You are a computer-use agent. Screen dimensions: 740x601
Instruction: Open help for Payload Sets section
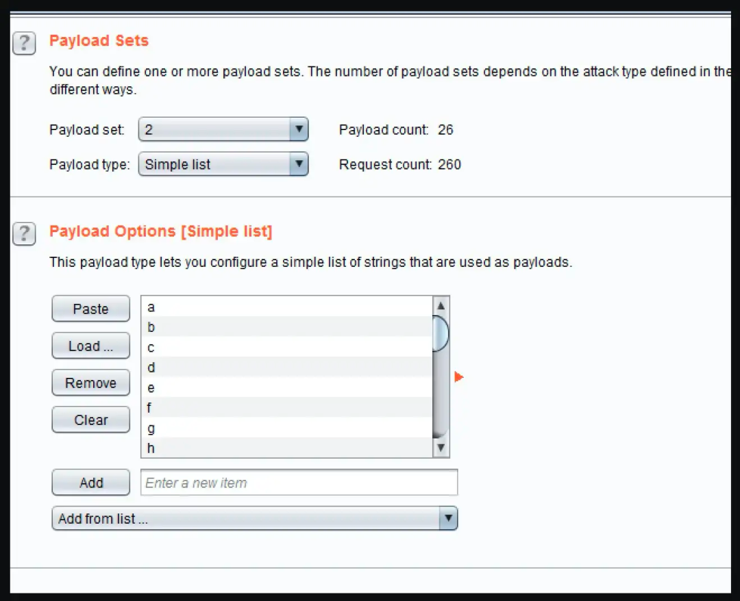click(x=24, y=43)
